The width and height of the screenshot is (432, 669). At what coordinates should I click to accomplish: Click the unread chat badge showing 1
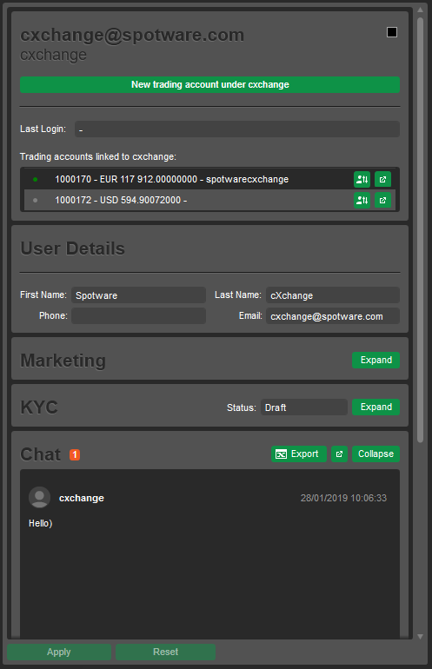tap(75, 454)
